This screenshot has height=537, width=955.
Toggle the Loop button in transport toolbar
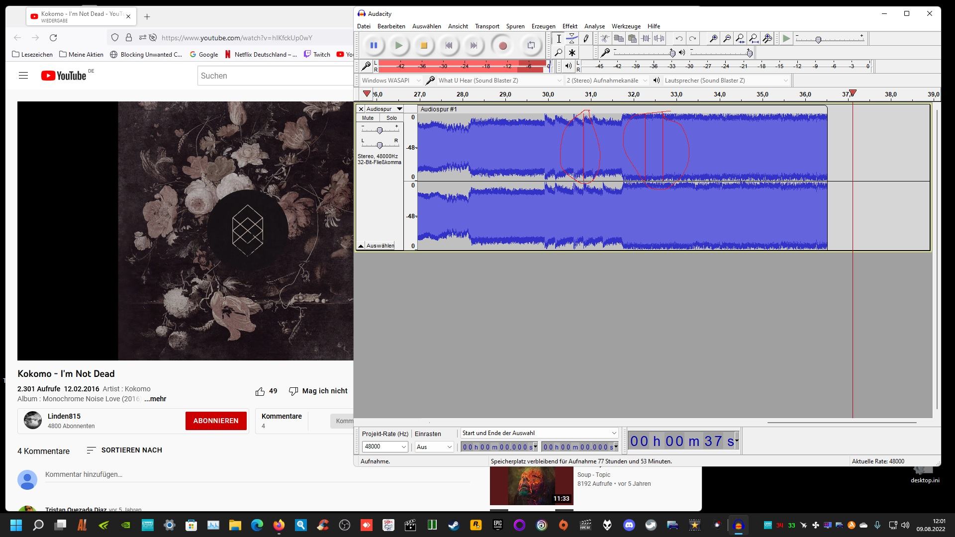pos(531,46)
